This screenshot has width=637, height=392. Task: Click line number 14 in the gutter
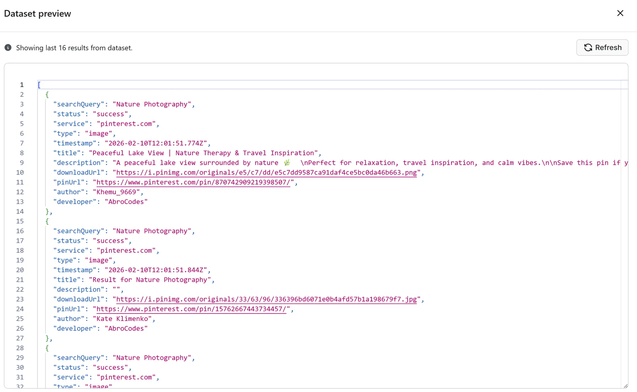click(x=20, y=211)
